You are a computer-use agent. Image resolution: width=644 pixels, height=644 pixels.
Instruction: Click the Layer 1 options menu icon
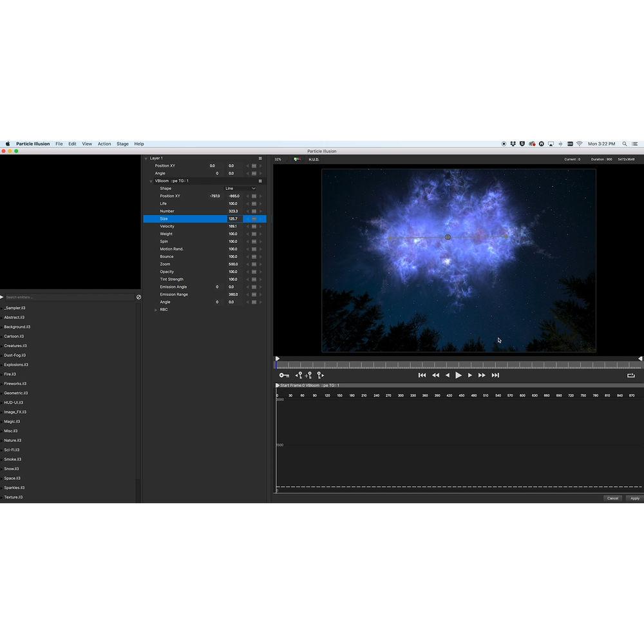pos(260,158)
